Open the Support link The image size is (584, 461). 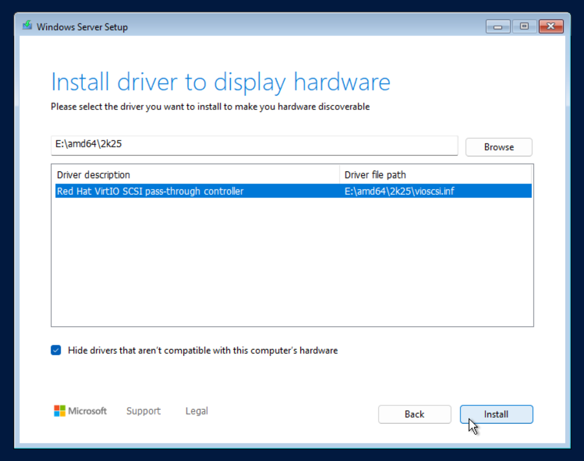pos(143,411)
